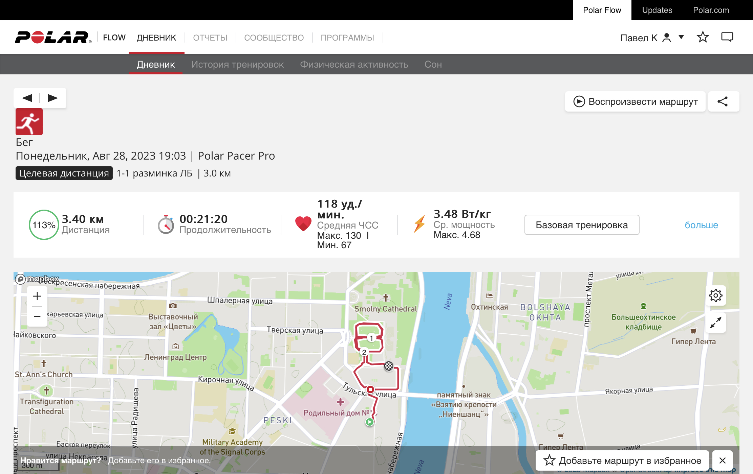This screenshot has height=474, width=753.
Task: Go to previous training session arrow
Action: (27, 98)
